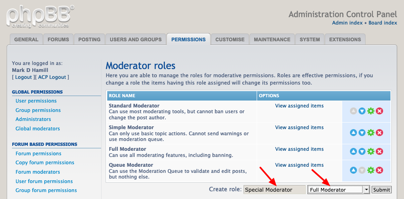Switch to USERS AND GROUPS tab
Viewport: 404px width, 199px height.
click(x=135, y=39)
